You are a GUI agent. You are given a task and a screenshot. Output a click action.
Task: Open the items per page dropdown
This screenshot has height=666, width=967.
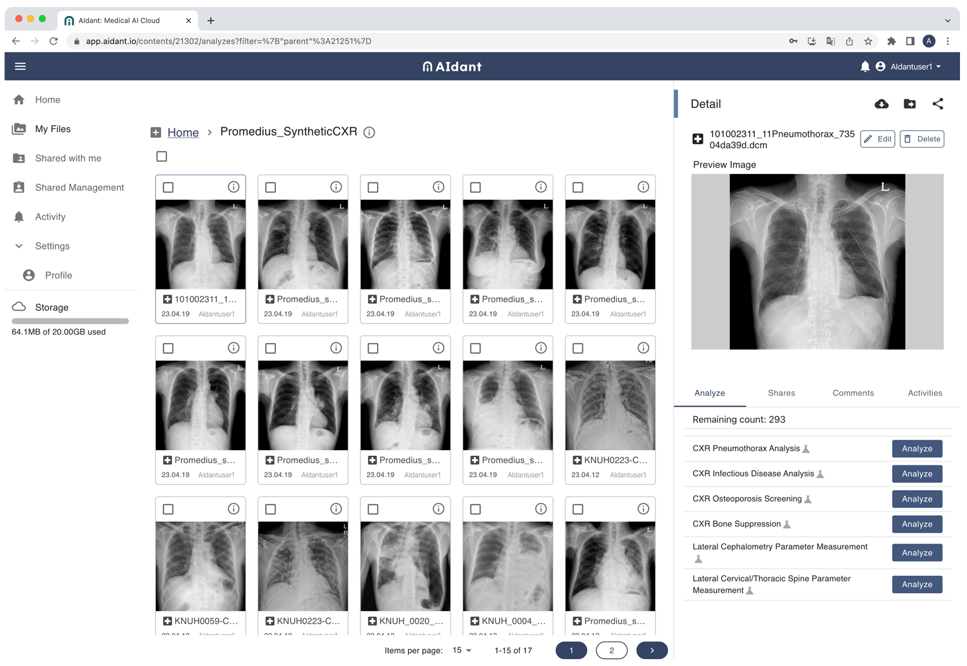tap(462, 650)
